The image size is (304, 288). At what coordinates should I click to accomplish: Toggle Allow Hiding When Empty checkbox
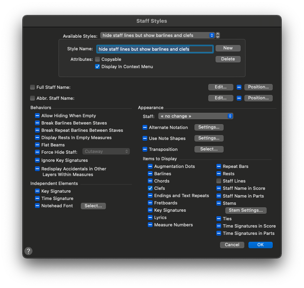[37, 116]
